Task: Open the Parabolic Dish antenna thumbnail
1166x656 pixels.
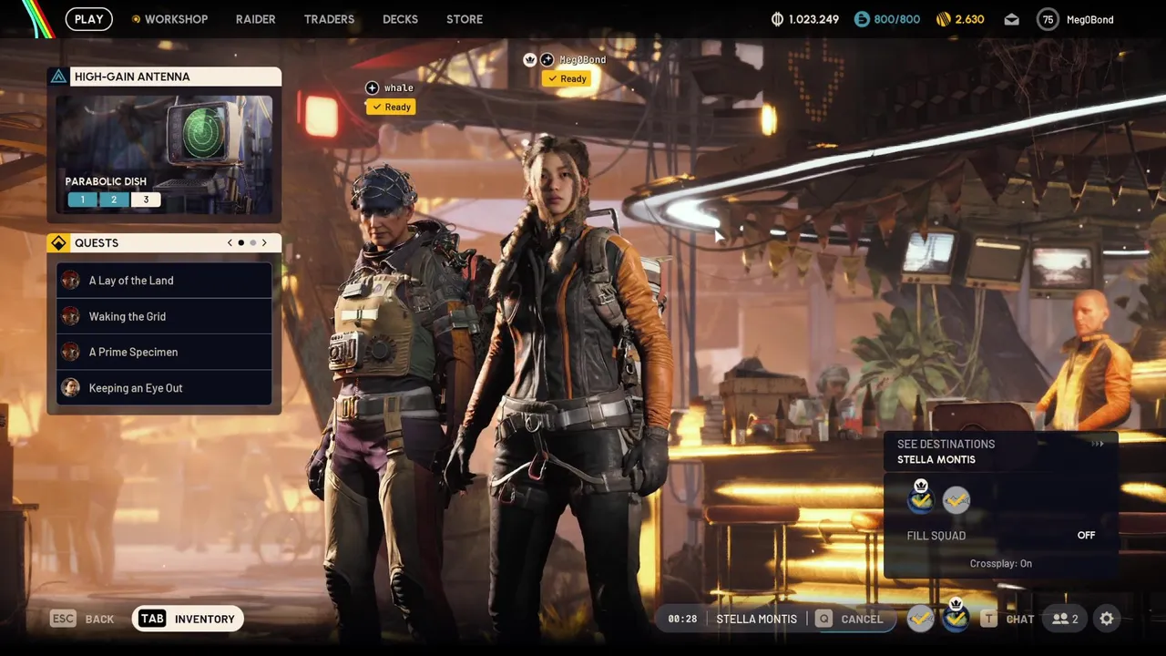Action: point(164,155)
